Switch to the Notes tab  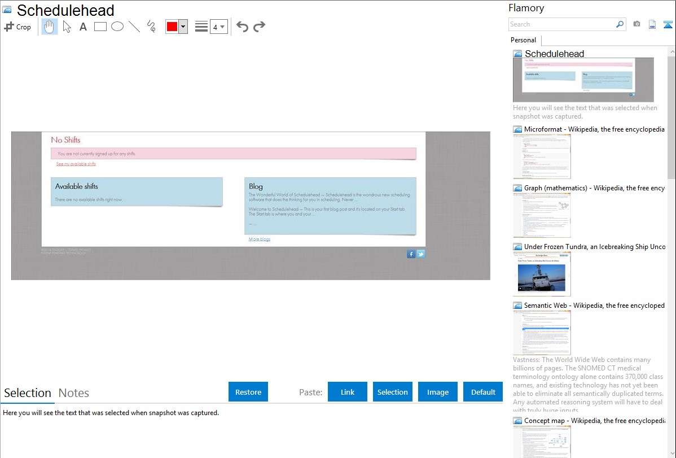pyautogui.click(x=73, y=393)
